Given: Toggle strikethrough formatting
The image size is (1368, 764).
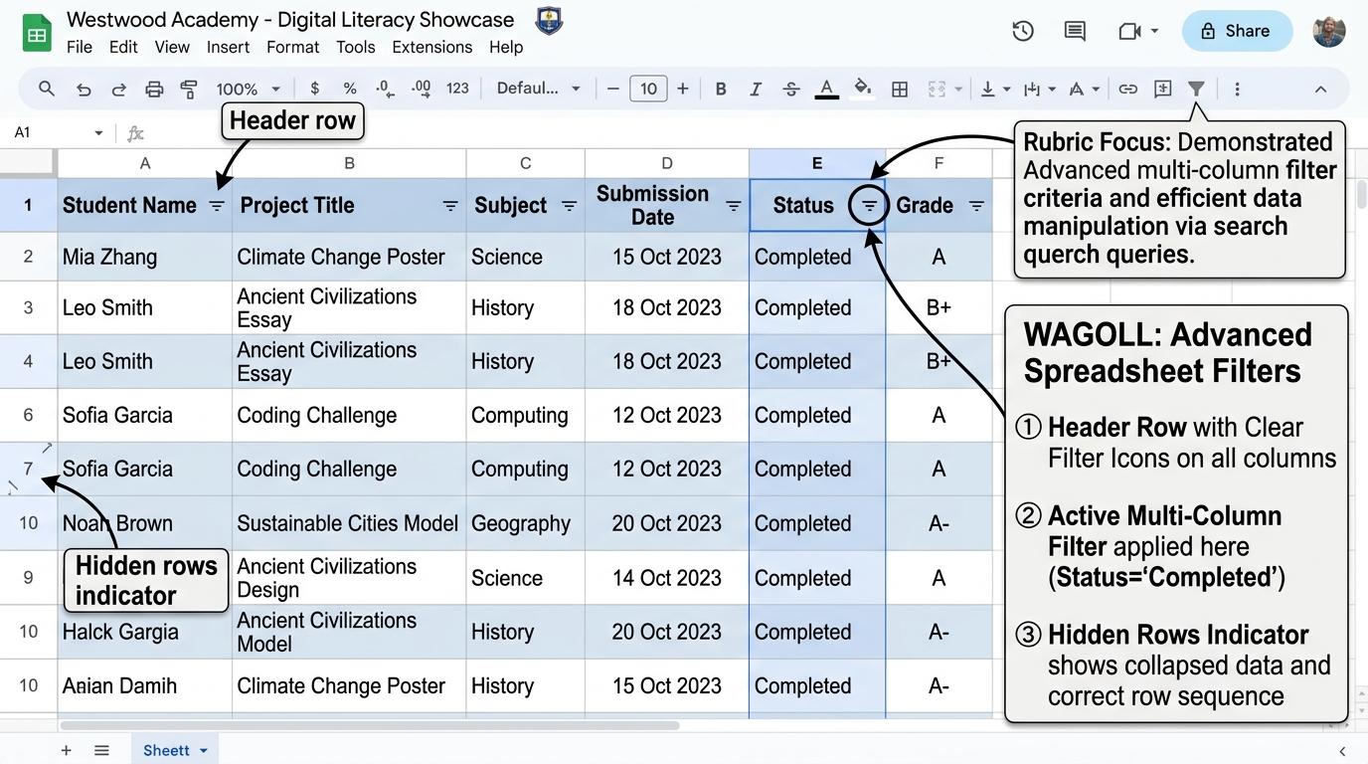Looking at the screenshot, I should [791, 90].
